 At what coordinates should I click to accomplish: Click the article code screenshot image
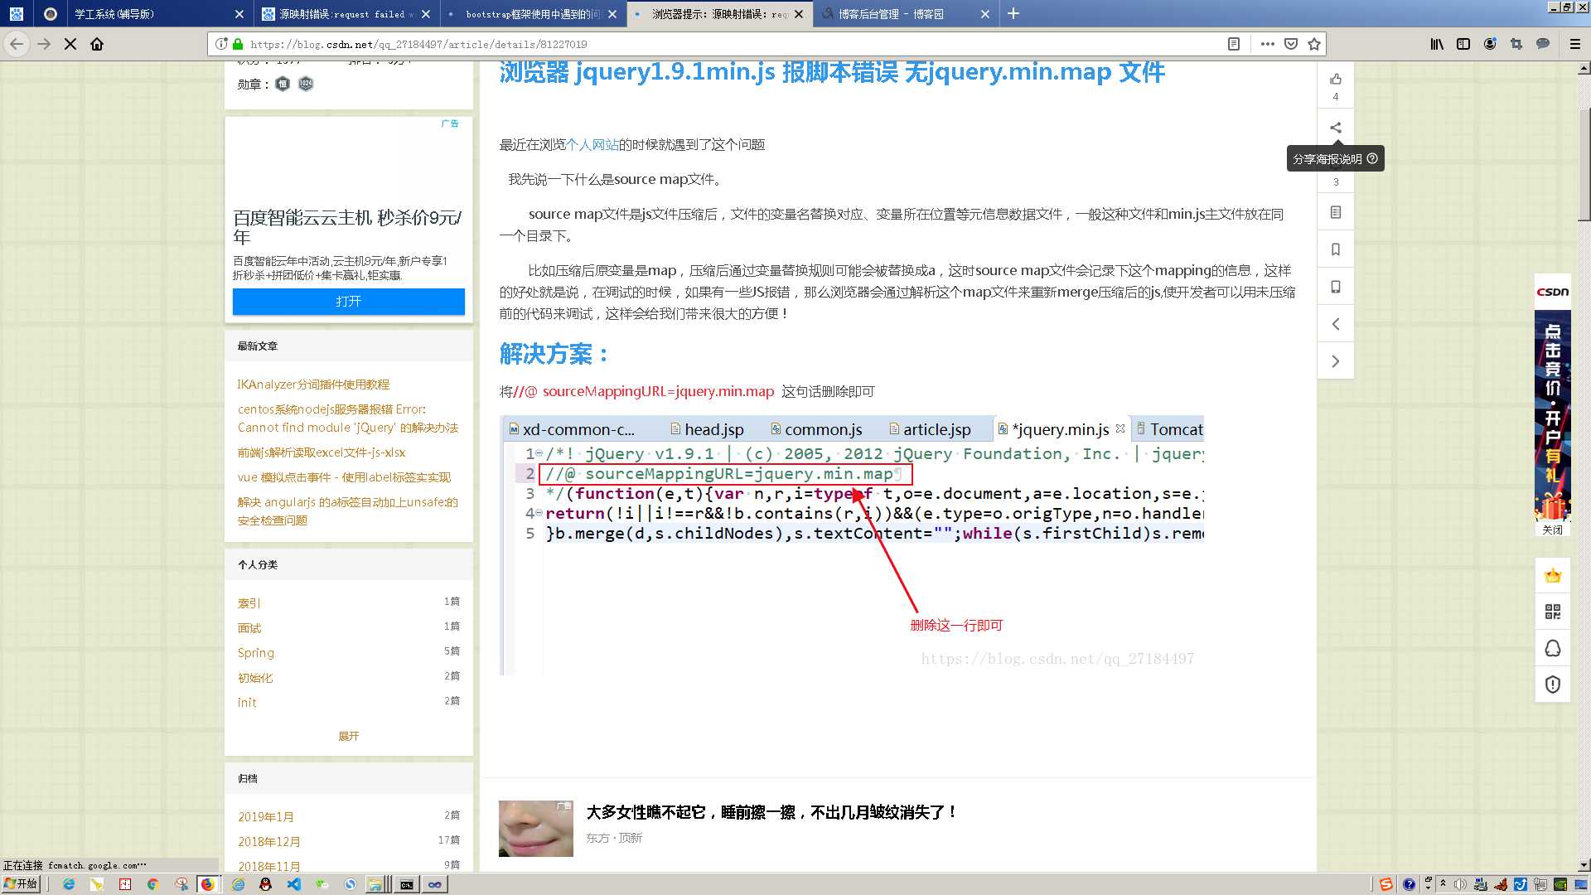pos(851,544)
